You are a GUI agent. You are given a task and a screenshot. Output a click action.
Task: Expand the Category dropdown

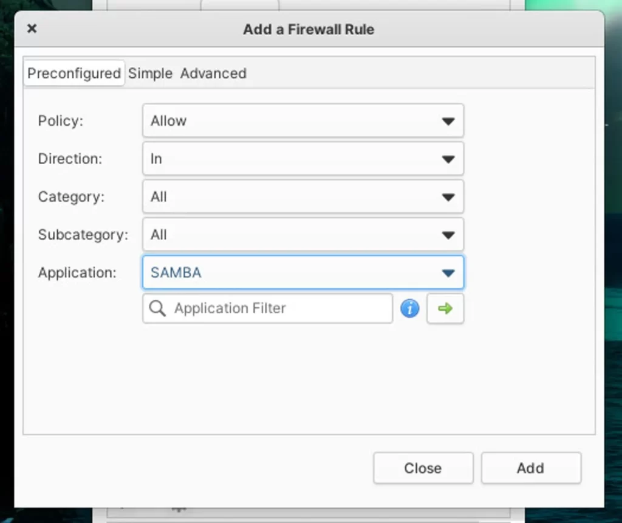click(x=303, y=196)
